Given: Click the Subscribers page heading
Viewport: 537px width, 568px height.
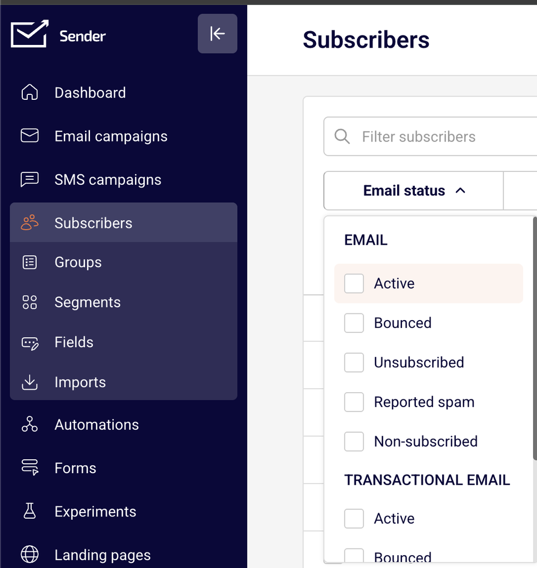Looking at the screenshot, I should [366, 39].
